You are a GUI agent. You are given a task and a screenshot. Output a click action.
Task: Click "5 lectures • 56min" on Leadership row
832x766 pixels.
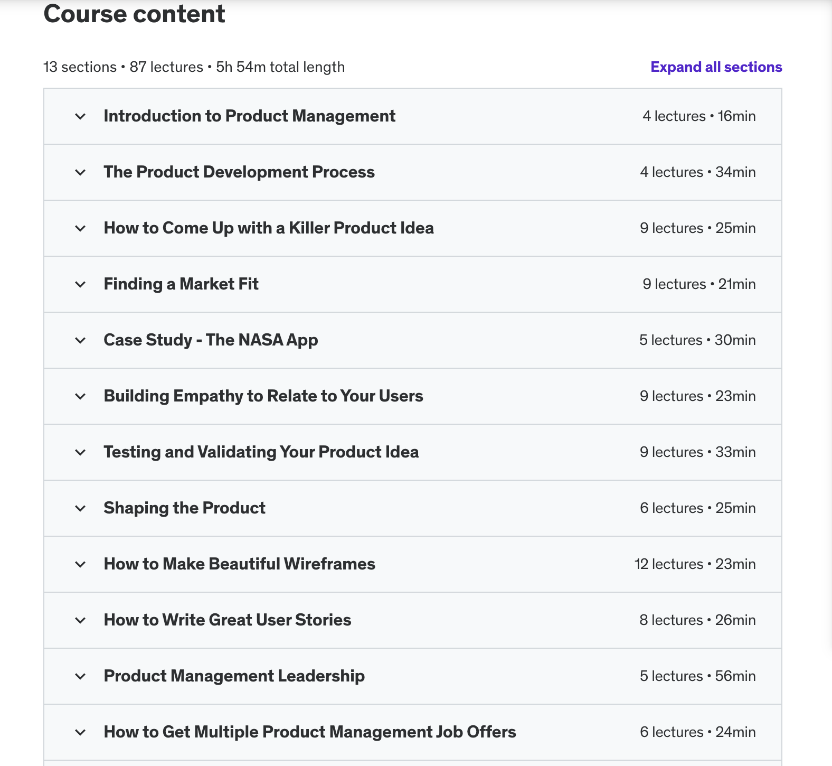697,676
